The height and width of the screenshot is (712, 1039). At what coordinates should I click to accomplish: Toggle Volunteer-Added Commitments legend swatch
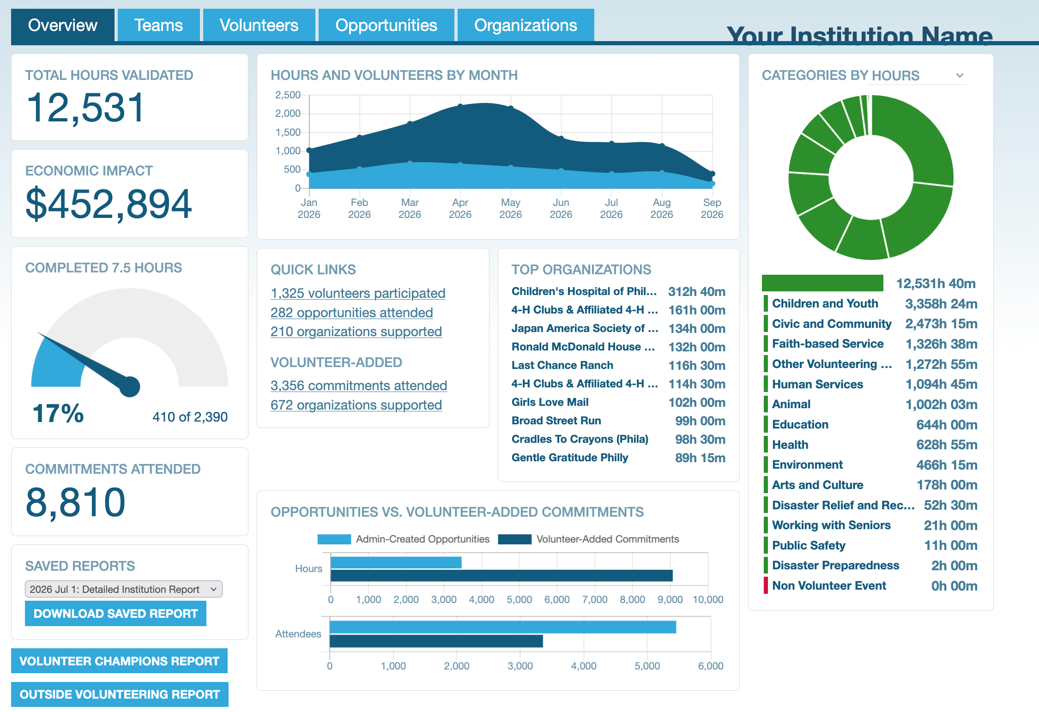514,539
